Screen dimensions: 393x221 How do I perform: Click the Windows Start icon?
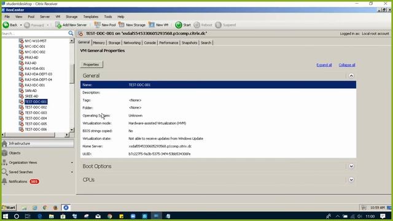[6, 216]
